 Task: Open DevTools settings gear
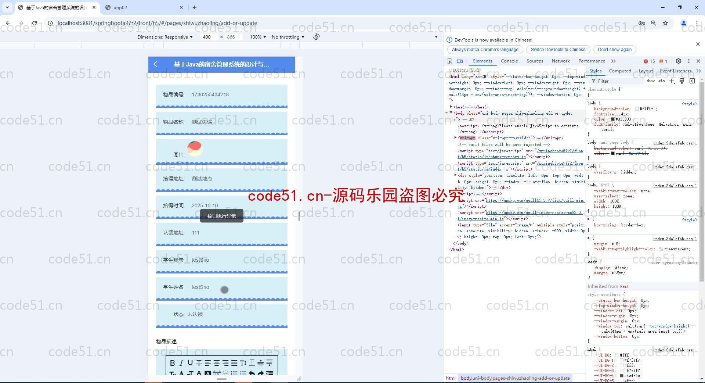[x=679, y=61]
